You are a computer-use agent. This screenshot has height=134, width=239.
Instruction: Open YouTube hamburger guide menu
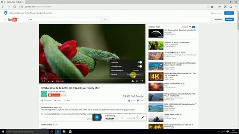tap(5, 19)
